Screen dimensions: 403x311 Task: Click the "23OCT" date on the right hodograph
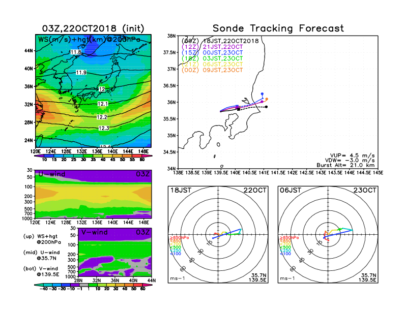click(365, 190)
